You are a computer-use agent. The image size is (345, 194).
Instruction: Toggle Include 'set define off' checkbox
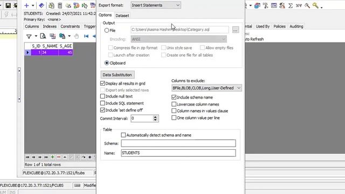(x=102, y=110)
